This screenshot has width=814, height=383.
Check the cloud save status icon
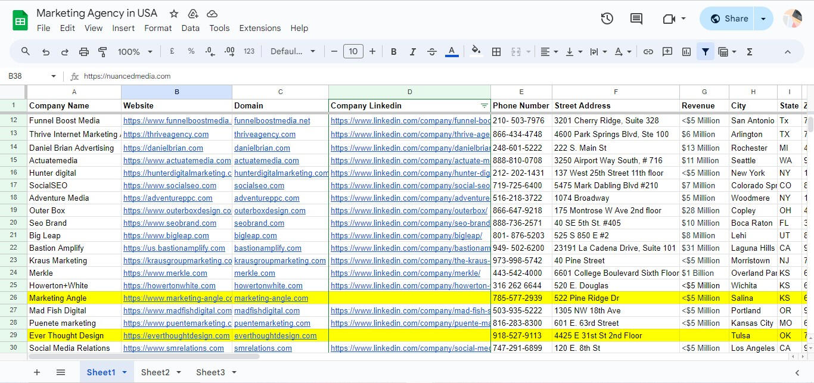pos(212,13)
